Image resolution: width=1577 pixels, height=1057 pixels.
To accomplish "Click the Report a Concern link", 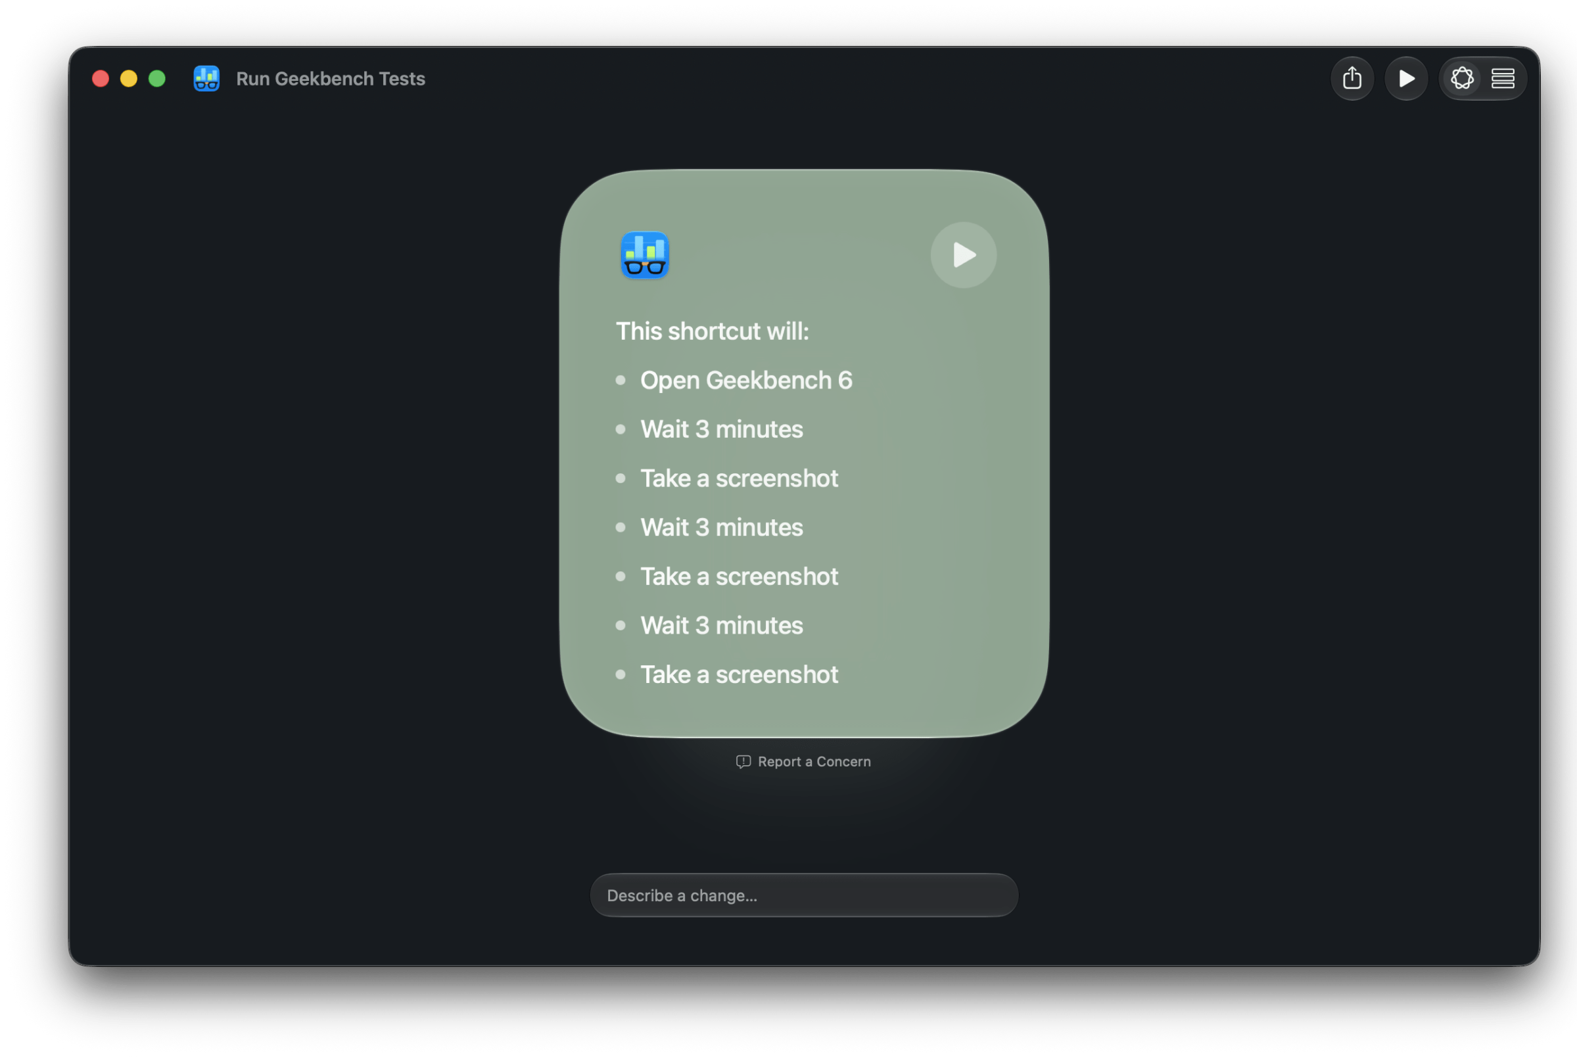I will (x=803, y=761).
